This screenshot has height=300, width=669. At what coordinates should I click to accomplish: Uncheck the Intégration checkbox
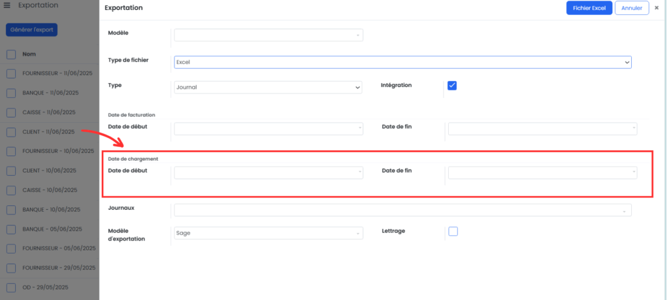pyautogui.click(x=452, y=86)
